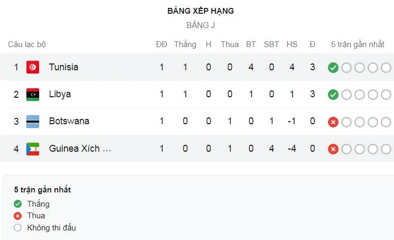The height and width of the screenshot is (240, 394).
Task: Click Tunisia's green win result icon
Action: (333, 68)
